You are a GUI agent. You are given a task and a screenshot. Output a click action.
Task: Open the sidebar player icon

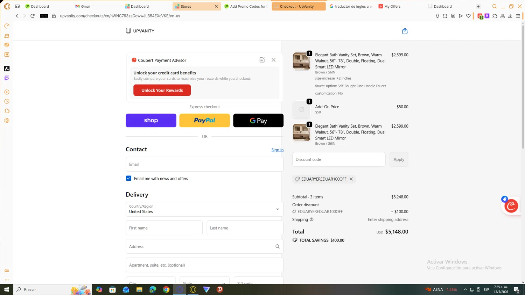tap(7, 92)
